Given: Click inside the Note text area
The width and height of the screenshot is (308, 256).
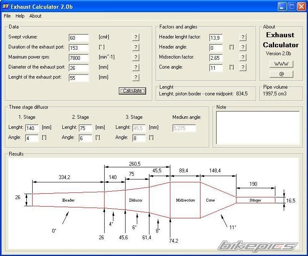Looking at the screenshot, I should click(x=258, y=127).
